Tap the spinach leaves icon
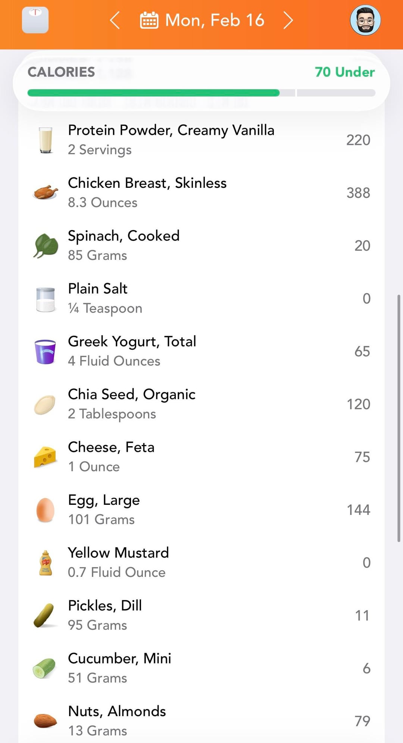Viewport: 403px width, 743px height. click(x=46, y=246)
